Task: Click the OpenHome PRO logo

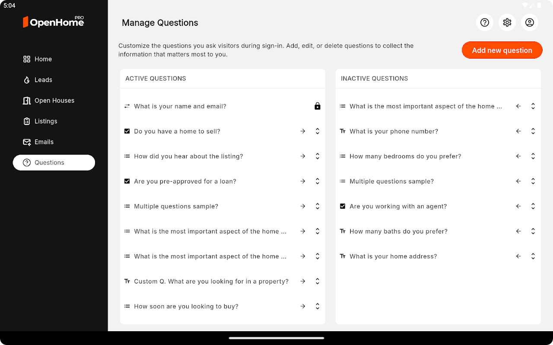Action: pos(54,22)
